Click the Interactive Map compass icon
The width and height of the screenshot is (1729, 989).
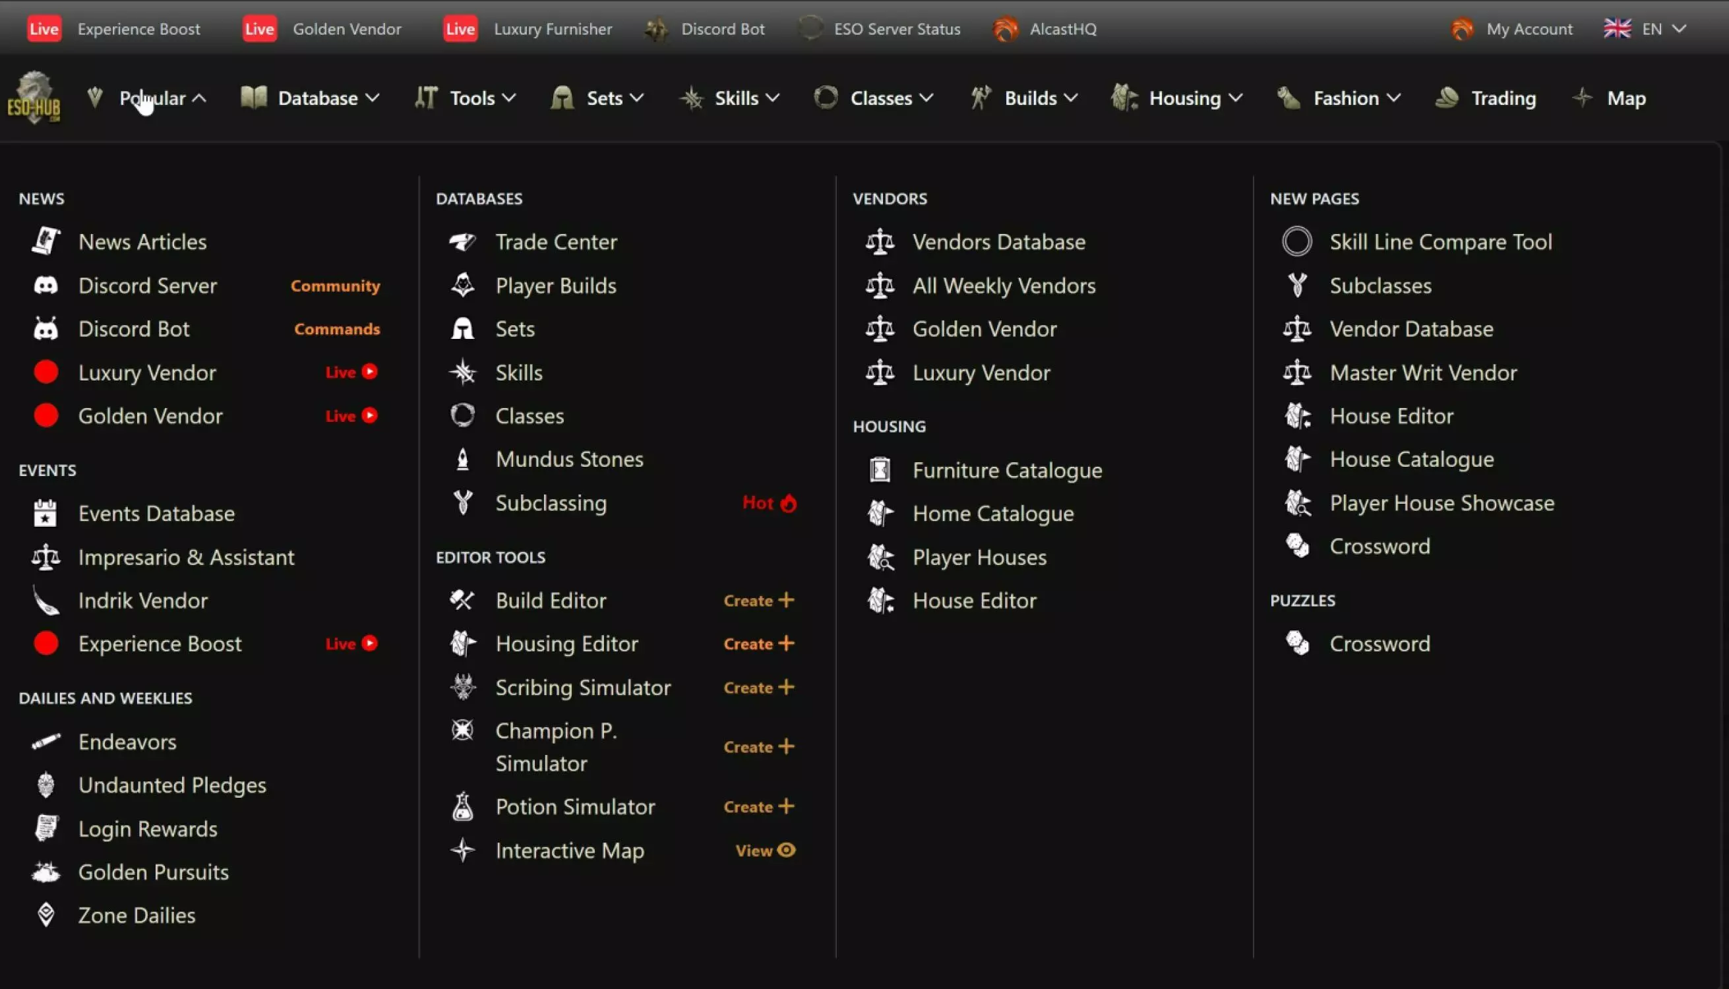(463, 850)
